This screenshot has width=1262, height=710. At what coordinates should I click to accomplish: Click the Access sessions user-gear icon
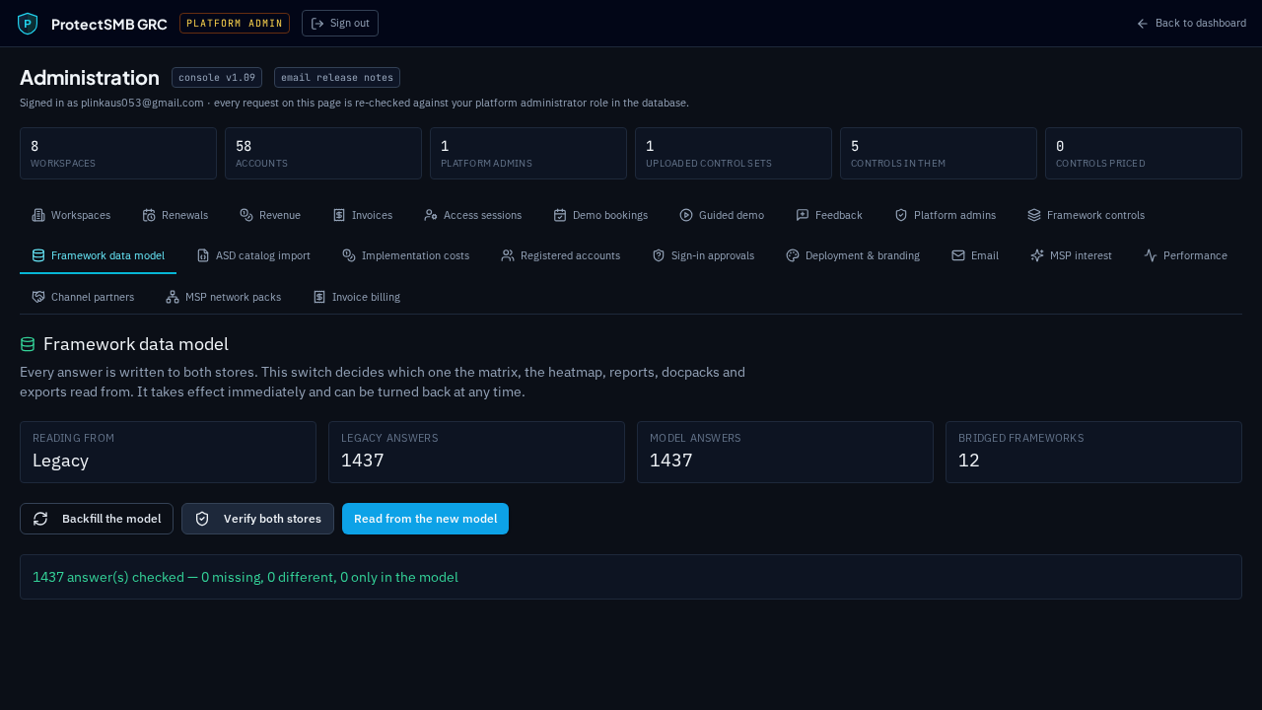(431, 215)
